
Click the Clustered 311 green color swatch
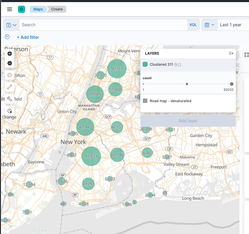click(145, 64)
